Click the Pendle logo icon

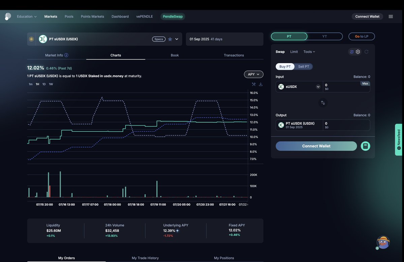tap(8, 16)
